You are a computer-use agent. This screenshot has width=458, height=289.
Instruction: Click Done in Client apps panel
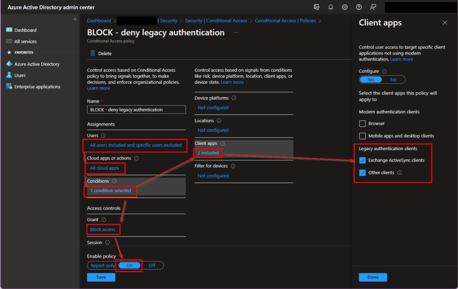coord(373,277)
